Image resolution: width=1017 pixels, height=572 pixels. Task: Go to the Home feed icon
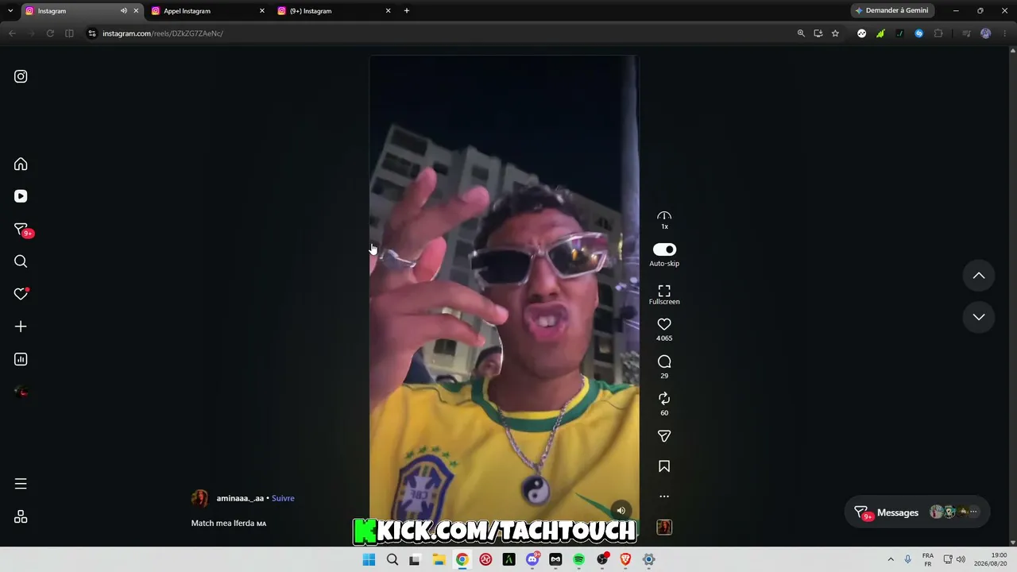(x=21, y=164)
